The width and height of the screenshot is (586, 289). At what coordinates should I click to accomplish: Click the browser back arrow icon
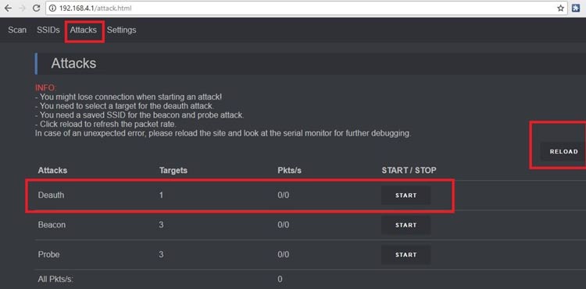[x=8, y=9]
